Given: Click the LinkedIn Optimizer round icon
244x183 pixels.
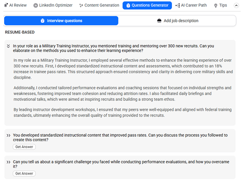Looking at the screenshot, I should (x=35, y=5).
